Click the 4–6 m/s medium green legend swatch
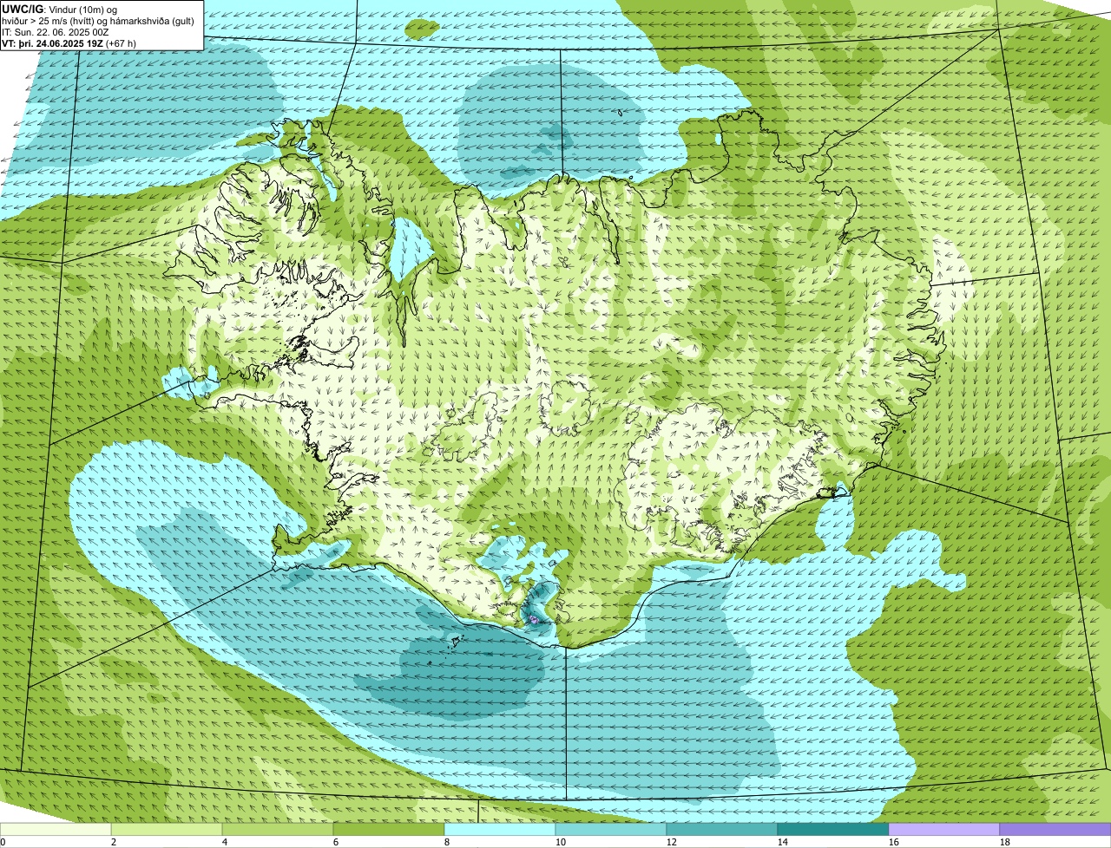Viewport: 1111px width, 848px height. click(x=278, y=830)
